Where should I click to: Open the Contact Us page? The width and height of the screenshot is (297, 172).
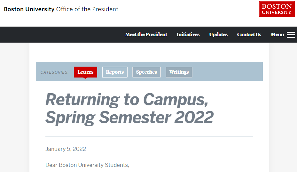[x=249, y=35]
